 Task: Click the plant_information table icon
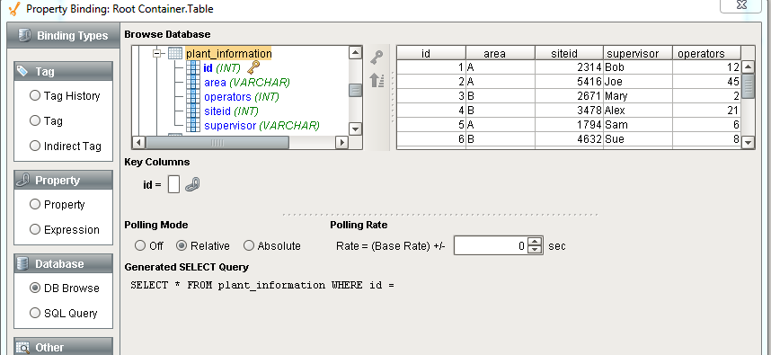point(175,53)
